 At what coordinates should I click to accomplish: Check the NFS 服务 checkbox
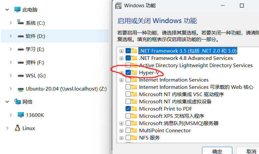pos(128,138)
